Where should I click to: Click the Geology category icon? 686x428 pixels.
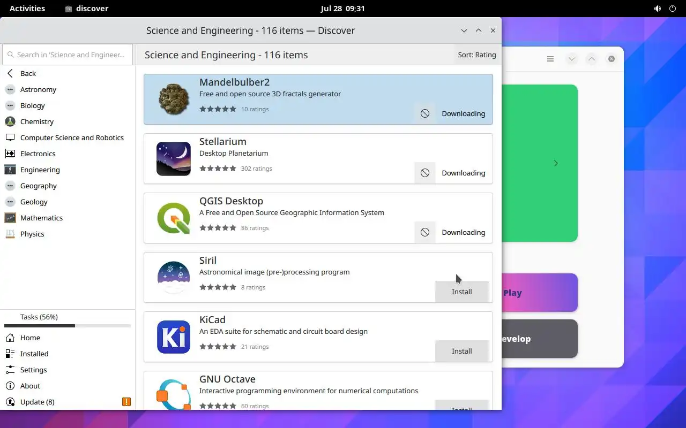click(x=10, y=202)
